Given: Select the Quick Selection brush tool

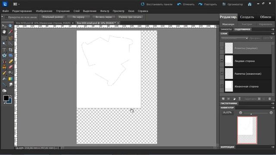Looking at the screenshot, I should (x=10, y=44).
